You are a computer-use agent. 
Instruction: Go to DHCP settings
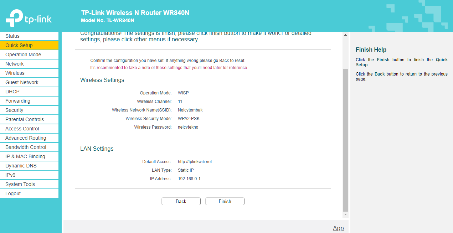point(29,92)
